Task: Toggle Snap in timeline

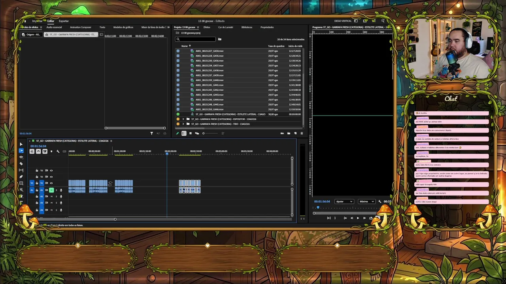Action: click(x=38, y=151)
